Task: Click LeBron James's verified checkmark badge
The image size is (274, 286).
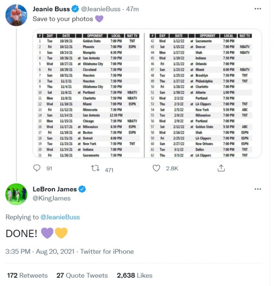Action: click(x=83, y=189)
